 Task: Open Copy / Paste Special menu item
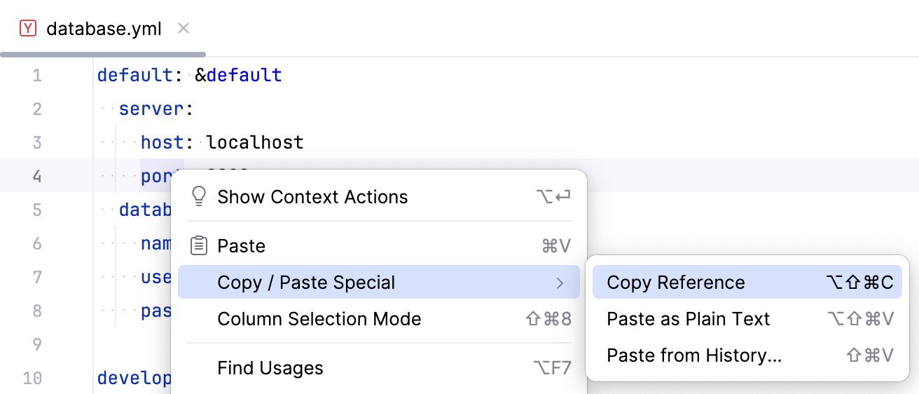click(x=306, y=283)
